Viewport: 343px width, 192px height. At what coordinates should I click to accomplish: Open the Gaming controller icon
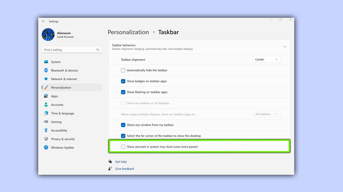(46, 122)
